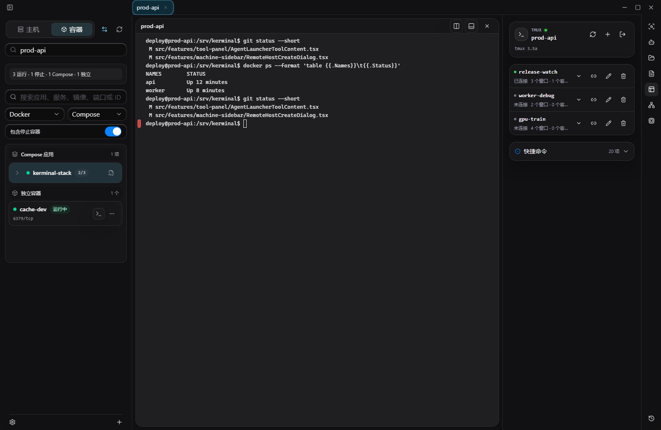Edit the release-watch session
Viewport: 661px width, 430px height.
tap(609, 76)
